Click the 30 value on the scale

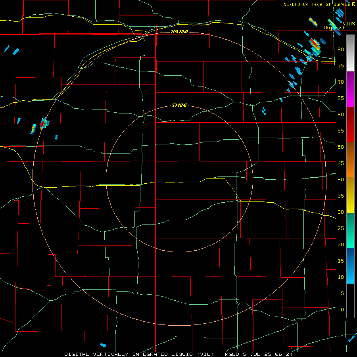tap(341, 212)
